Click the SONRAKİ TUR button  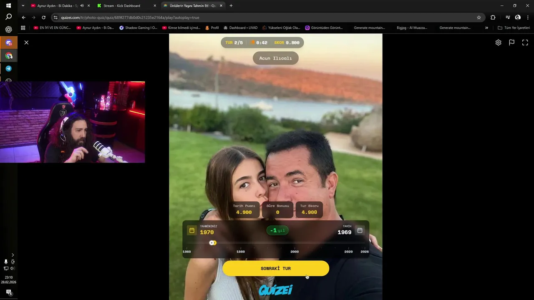(276, 268)
